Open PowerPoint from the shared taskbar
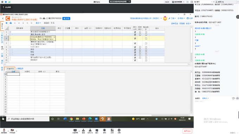The height and width of the screenshot is (134, 239). [84, 119]
